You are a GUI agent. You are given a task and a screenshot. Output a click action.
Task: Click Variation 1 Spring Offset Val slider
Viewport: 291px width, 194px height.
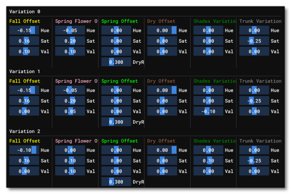(x=116, y=111)
